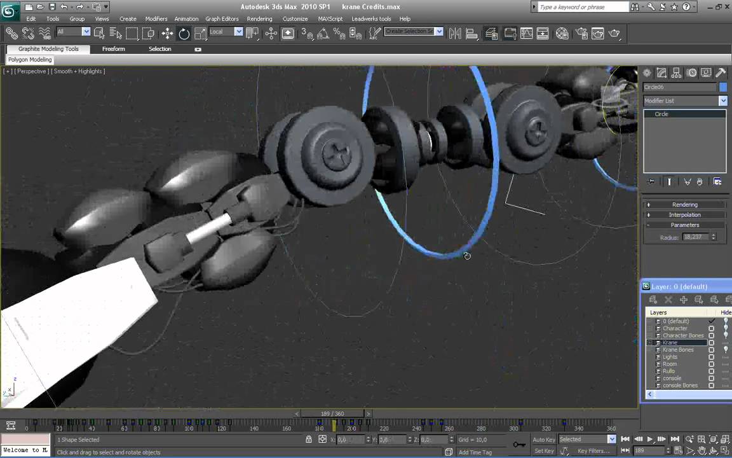Create new layer in Layer dialog
732x458 pixels.
point(653,300)
